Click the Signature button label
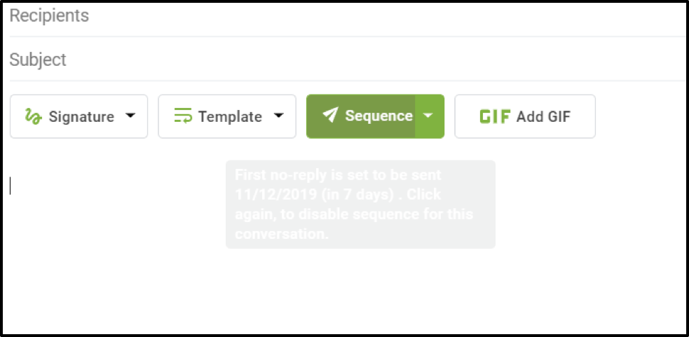Image resolution: width=689 pixels, height=337 pixels. click(x=81, y=116)
